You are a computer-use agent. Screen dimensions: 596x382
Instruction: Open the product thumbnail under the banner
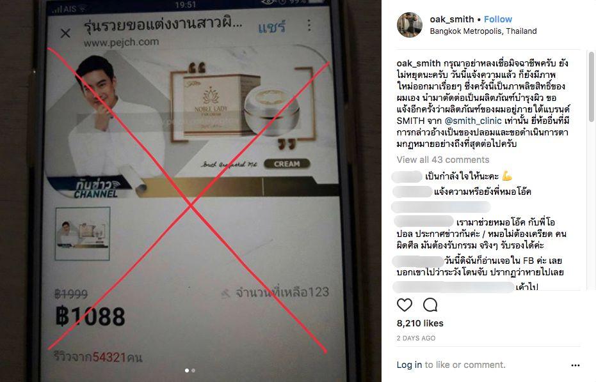click(x=83, y=234)
